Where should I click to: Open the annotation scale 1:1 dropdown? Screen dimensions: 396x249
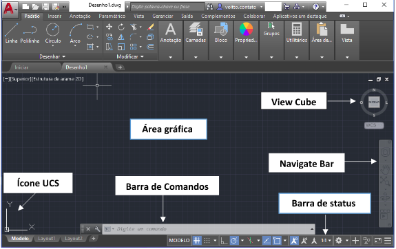326,241
